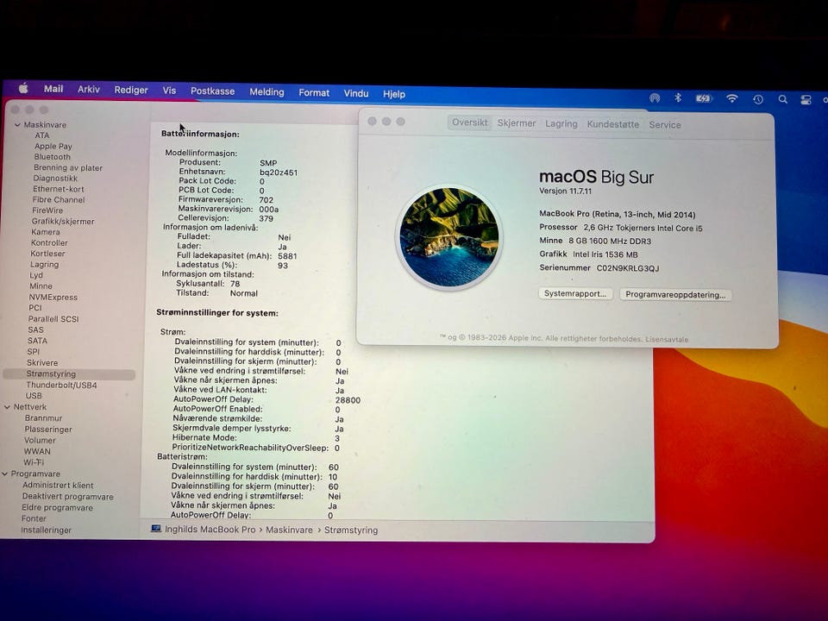Click the macOS Big Sur logo image
The image size is (828, 621).
pos(449,237)
